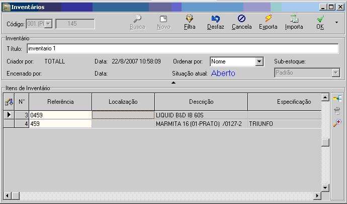Screen dimensions: 347x204
Task: Click the TRIUNFO specification cell
Action: pyautogui.click(x=285, y=124)
